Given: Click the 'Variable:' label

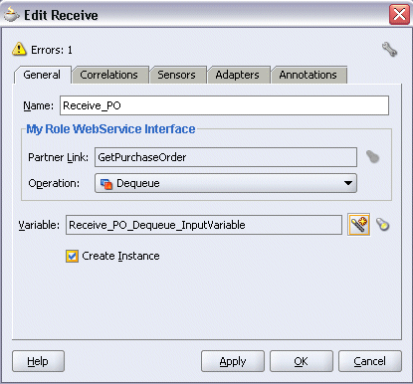Looking at the screenshot, I should coord(39,225).
